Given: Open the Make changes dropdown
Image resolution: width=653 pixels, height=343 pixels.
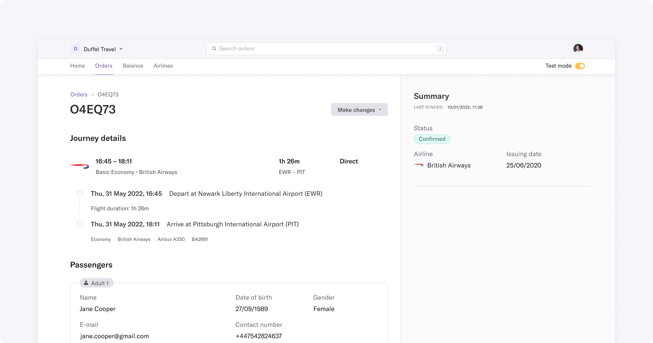Looking at the screenshot, I should [359, 110].
